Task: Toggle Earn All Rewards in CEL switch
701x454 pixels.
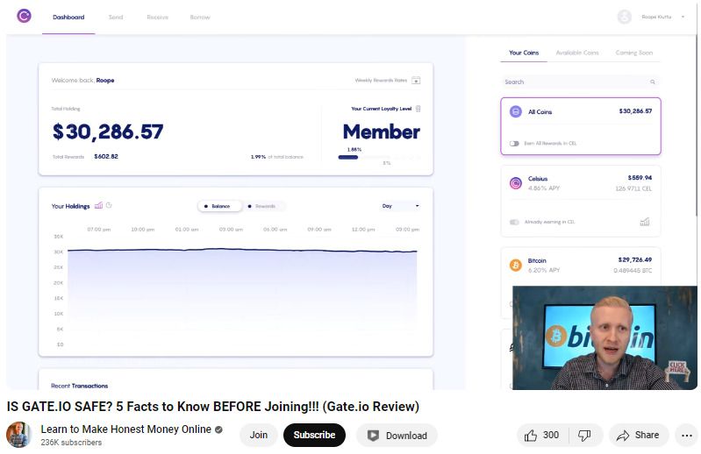Action: tap(514, 143)
